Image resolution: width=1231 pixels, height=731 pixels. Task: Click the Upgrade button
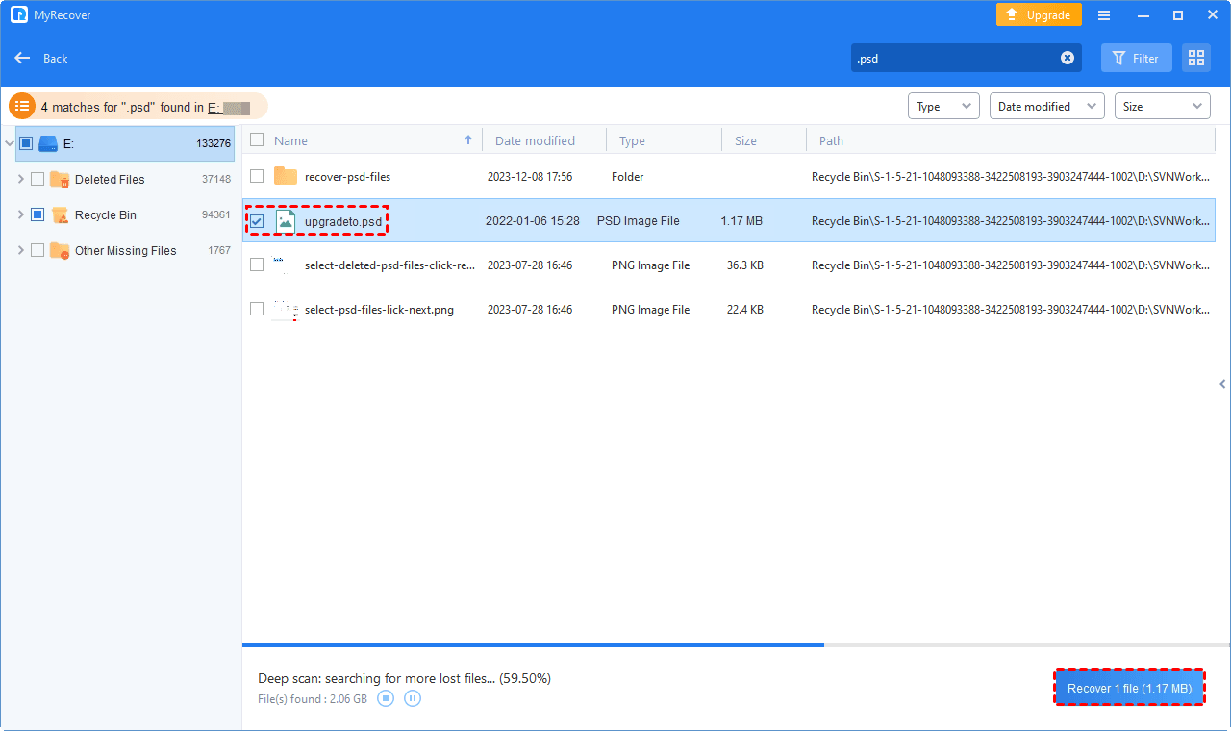pyautogui.click(x=1038, y=15)
